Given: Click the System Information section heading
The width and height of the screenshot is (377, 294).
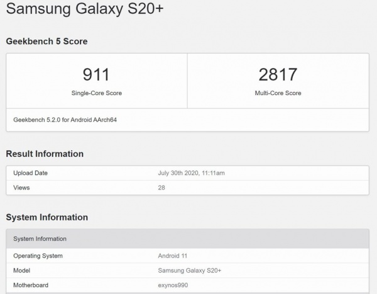Looking at the screenshot, I should point(47,217).
